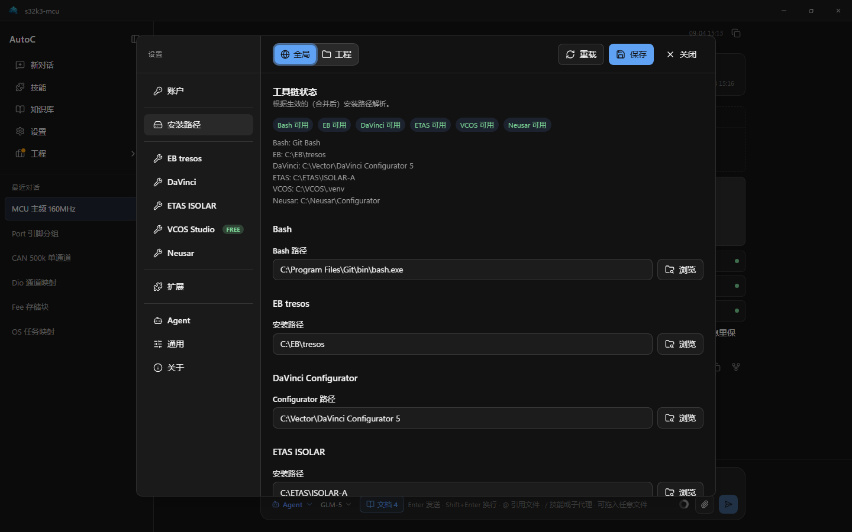Click the EB tresos 安装路径 field

463,344
